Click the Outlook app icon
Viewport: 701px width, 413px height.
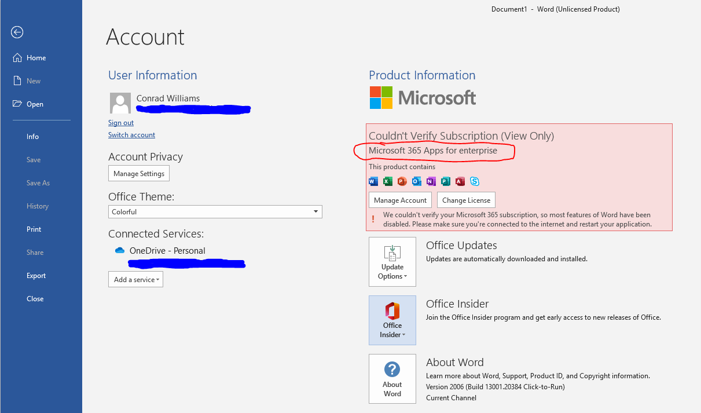417,181
